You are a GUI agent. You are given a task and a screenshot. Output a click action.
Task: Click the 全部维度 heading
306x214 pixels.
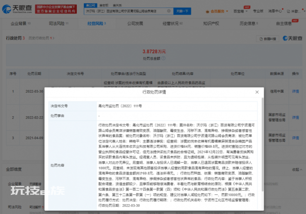click(14, 169)
